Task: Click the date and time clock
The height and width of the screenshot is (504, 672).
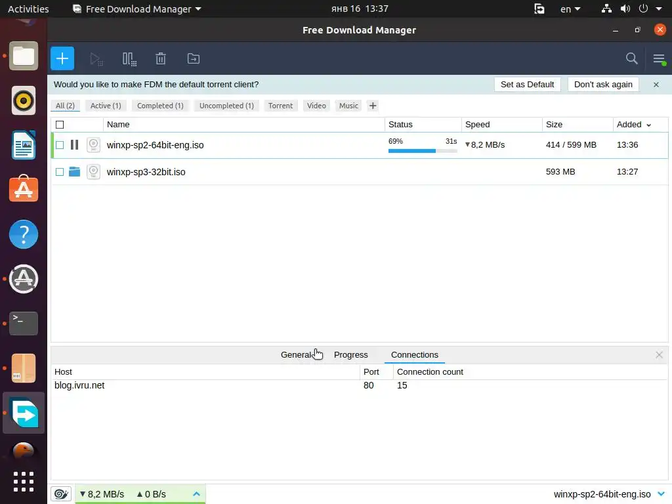Action: pyautogui.click(x=360, y=9)
